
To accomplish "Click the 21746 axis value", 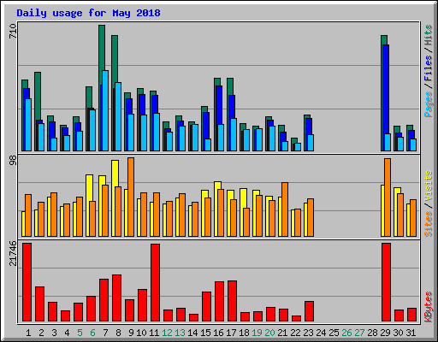I will [x=13, y=253].
